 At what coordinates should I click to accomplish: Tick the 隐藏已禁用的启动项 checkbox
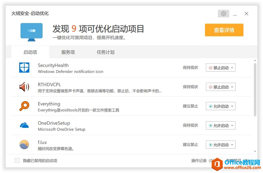[17, 160]
